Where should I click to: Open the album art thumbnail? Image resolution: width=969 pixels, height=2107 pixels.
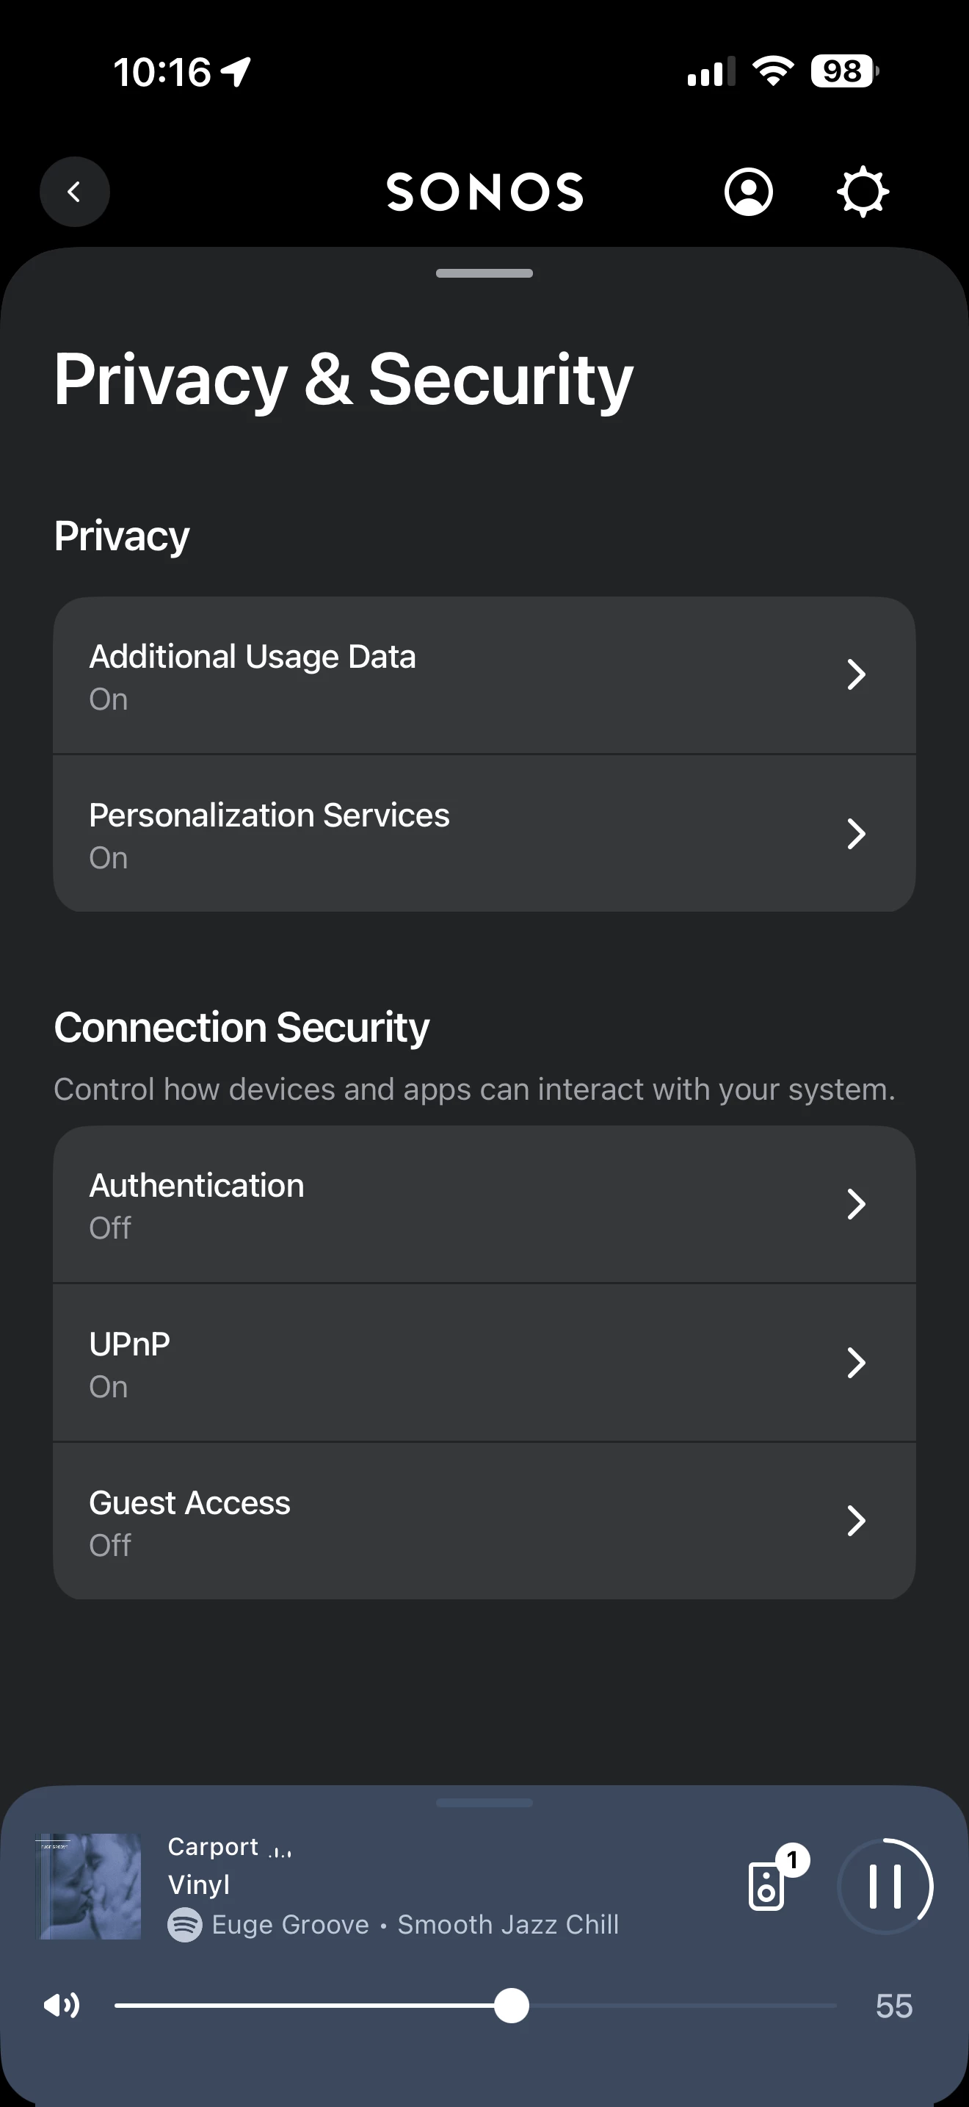(89, 1886)
